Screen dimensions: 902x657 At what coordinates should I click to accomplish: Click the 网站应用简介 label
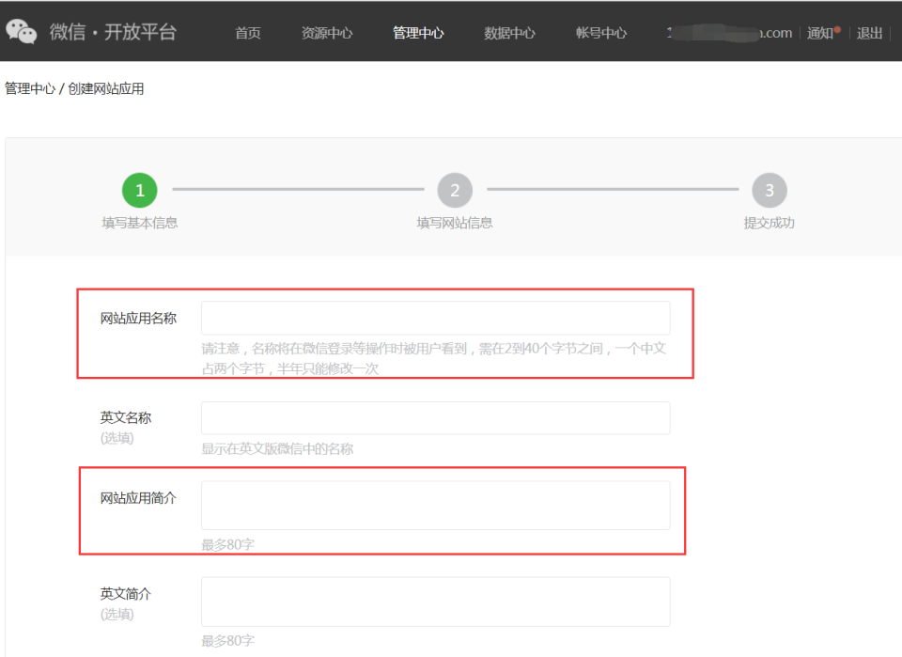click(138, 497)
